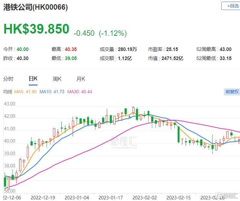Select the MA30: 40.44 indicator label

(x=80, y=92)
